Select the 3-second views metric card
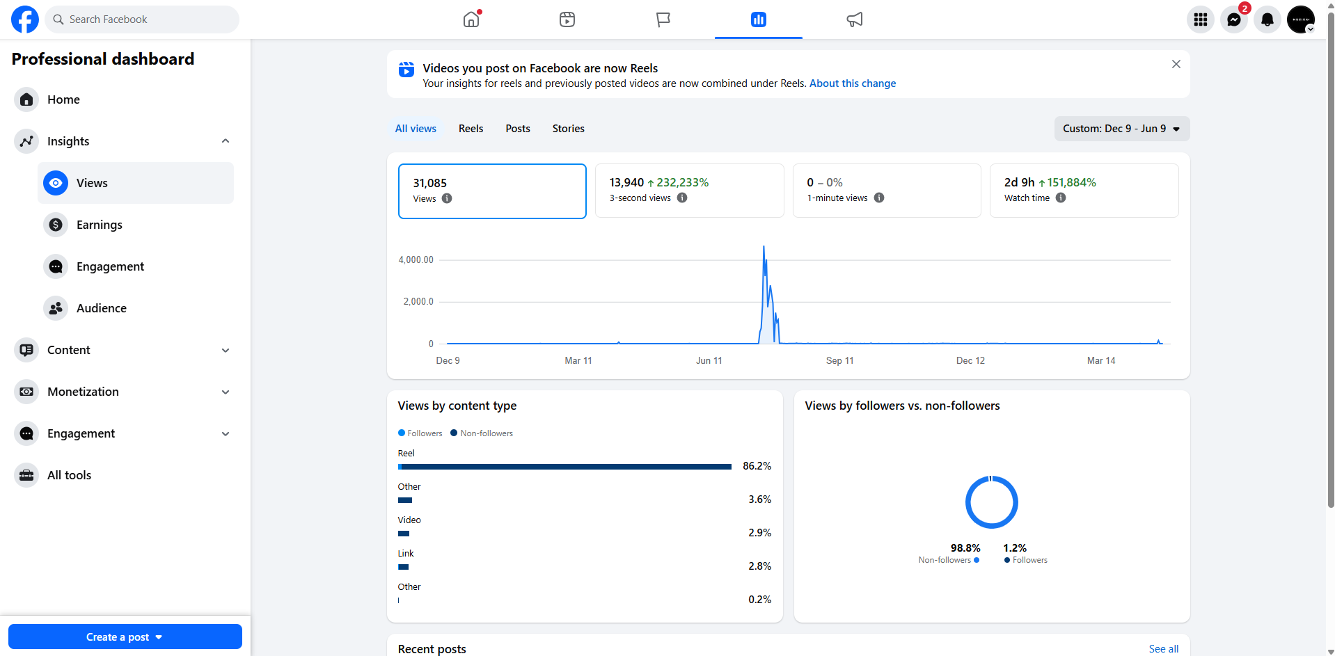Image resolution: width=1335 pixels, height=656 pixels. coord(689,191)
